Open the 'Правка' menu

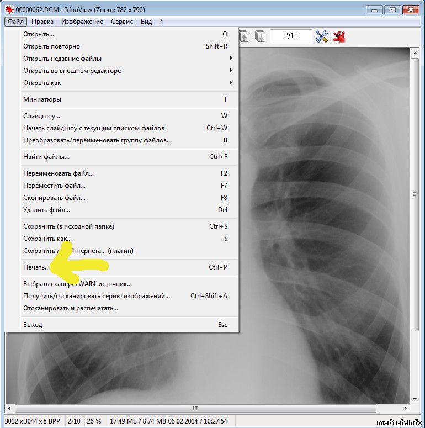click(x=42, y=22)
